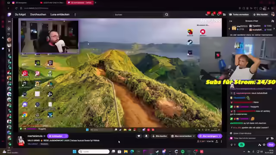Collapse the followed channels sidebar arrow
The image size is (276, 155).
9,22
